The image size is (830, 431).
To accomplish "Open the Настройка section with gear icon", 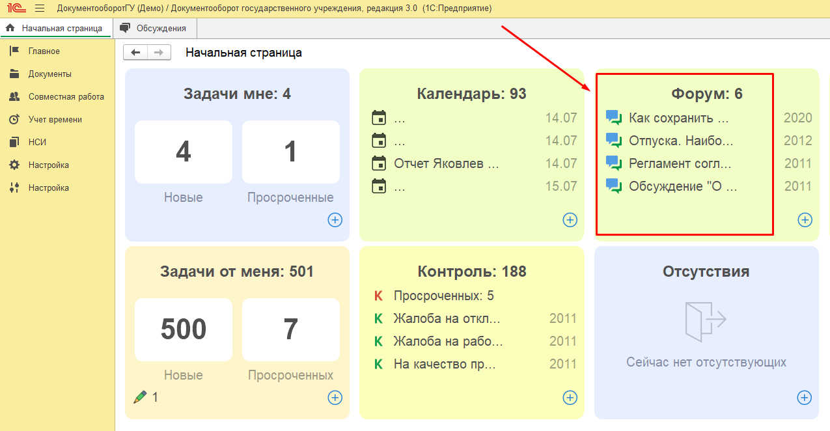I will [x=49, y=165].
